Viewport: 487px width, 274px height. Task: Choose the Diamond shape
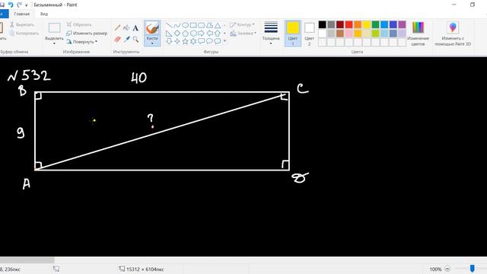point(177,33)
